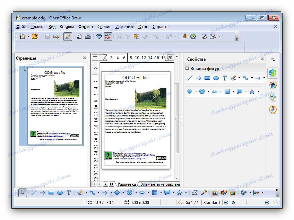Image resolution: width=294 pixels, height=220 pixels.
Task: Open the Symbol Shapes smiley dropdown arrow in panel
Action: coord(209,92)
